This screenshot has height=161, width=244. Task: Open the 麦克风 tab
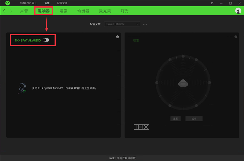click(105, 11)
